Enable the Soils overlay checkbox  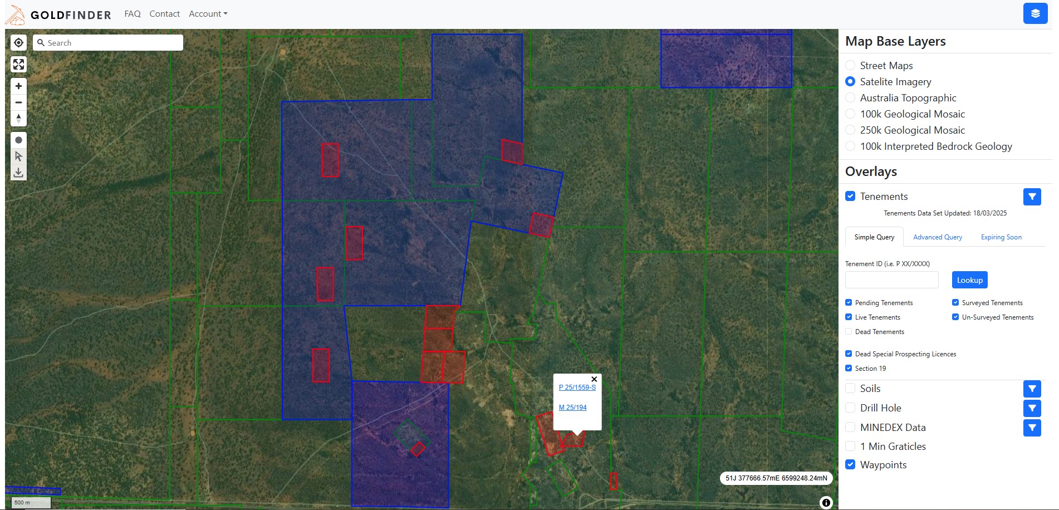(x=850, y=388)
